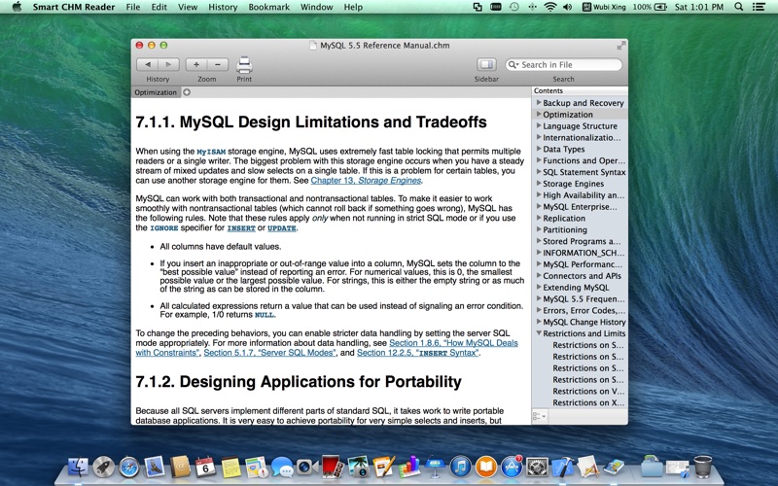Open iTunes from the Dock
Viewport: 778px width, 486px height.
(460, 467)
